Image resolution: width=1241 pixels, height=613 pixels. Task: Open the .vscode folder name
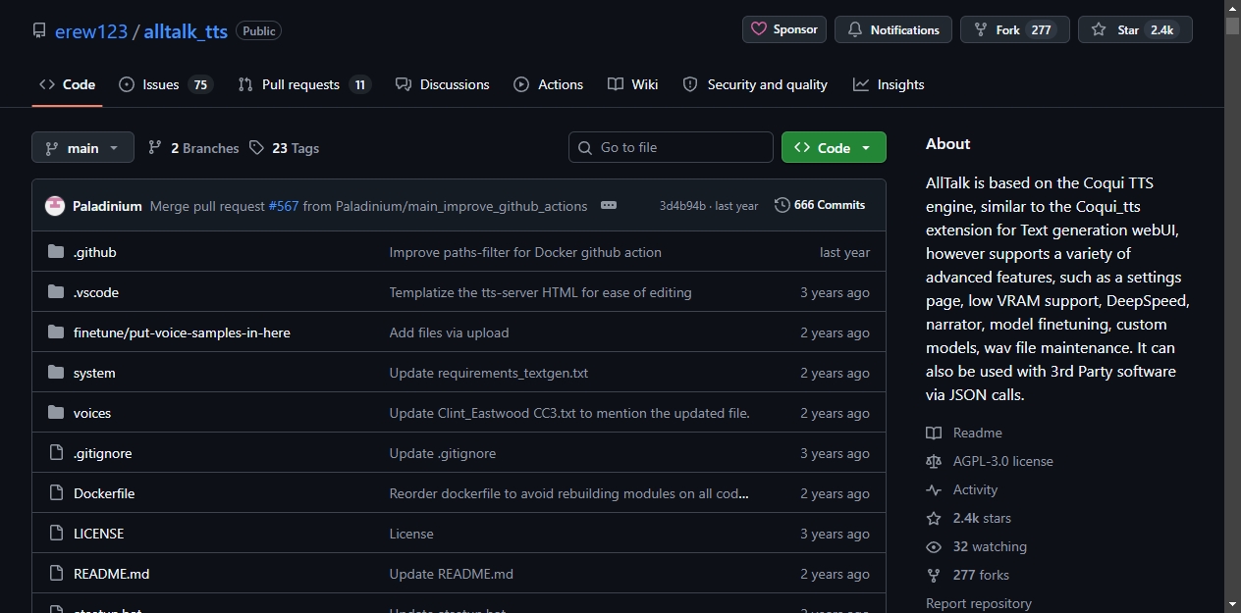point(96,292)
